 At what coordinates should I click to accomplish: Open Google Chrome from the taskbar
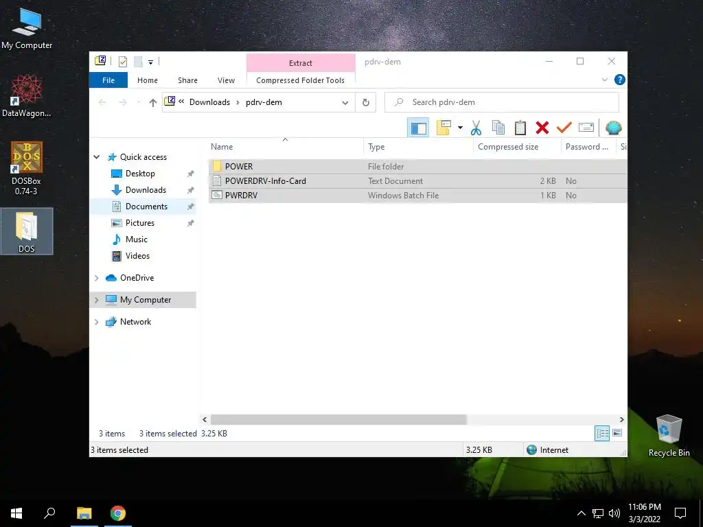118,513
